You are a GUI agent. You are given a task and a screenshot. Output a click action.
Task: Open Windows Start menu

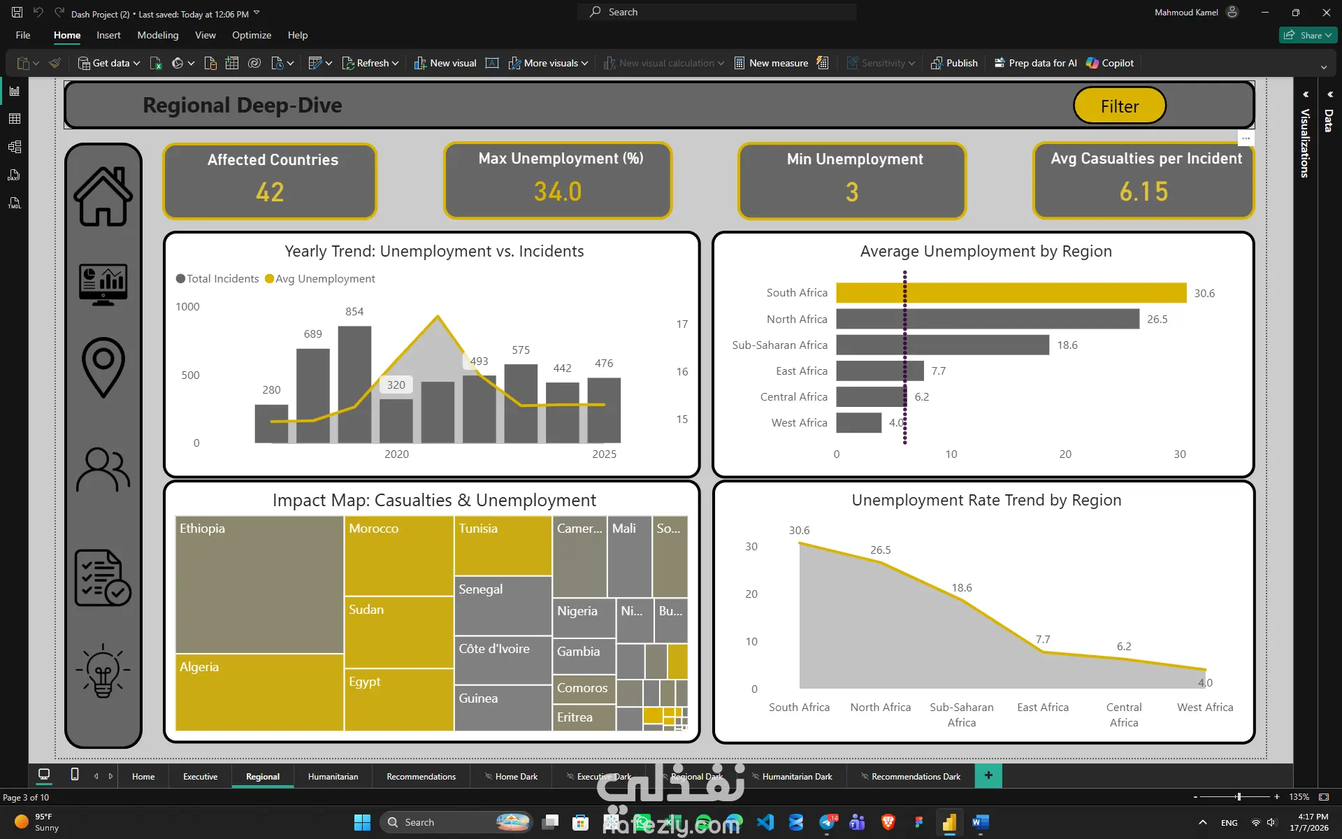click(362, 822)
